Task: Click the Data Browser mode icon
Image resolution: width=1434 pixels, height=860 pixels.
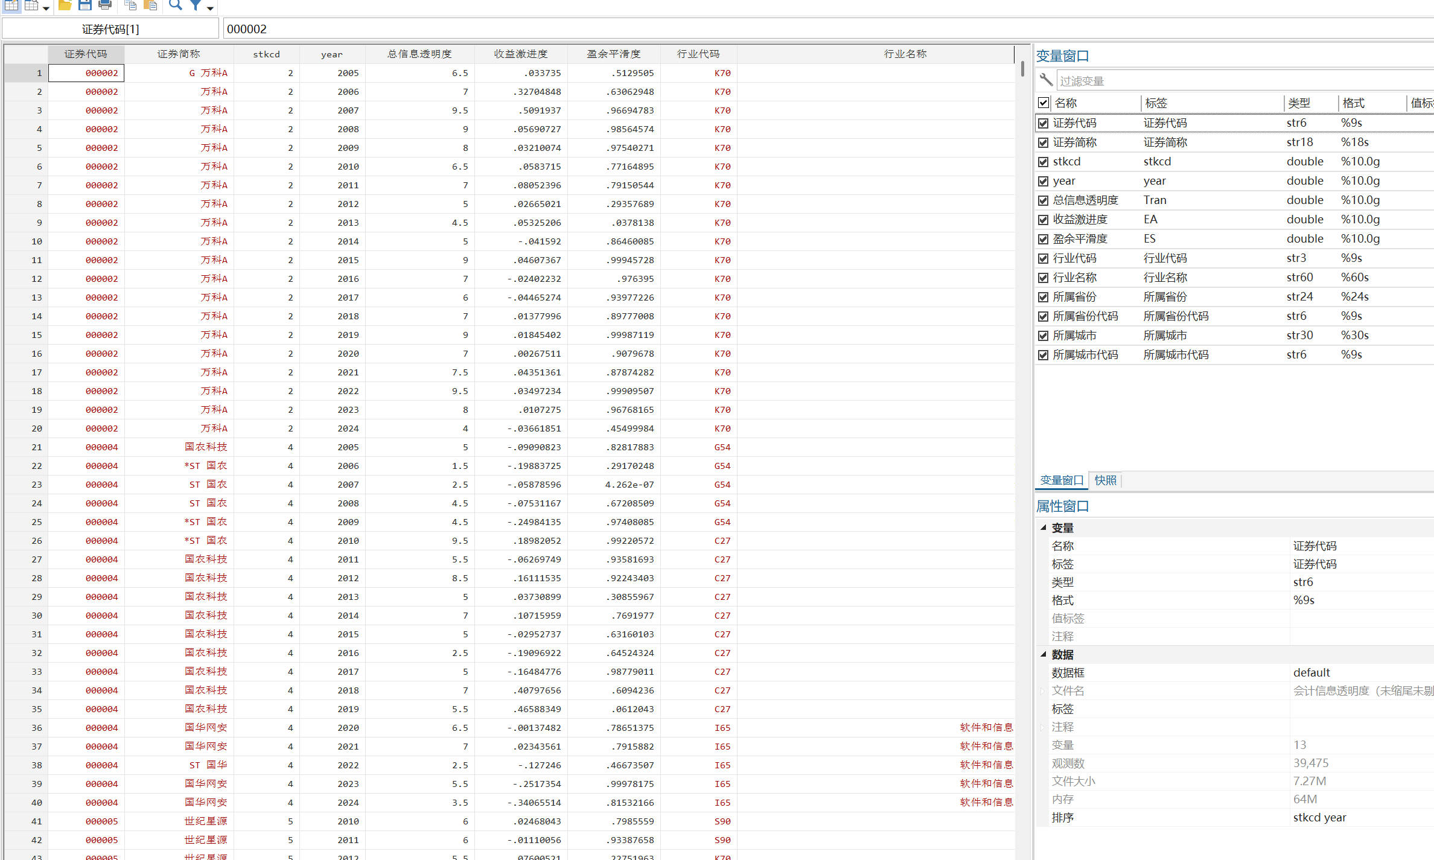Action: (x=31, y=5)
